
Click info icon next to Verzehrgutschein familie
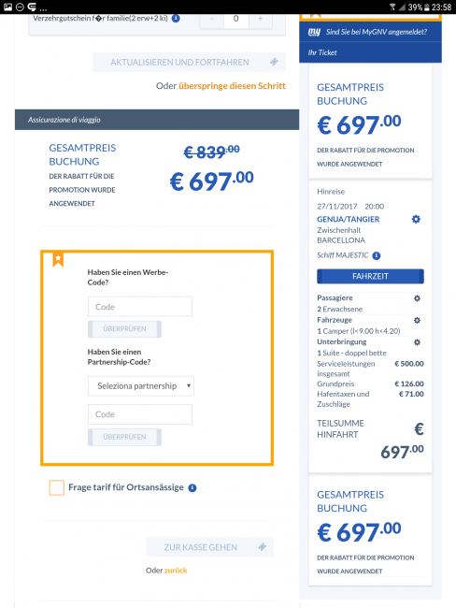(x=176, y=18)
